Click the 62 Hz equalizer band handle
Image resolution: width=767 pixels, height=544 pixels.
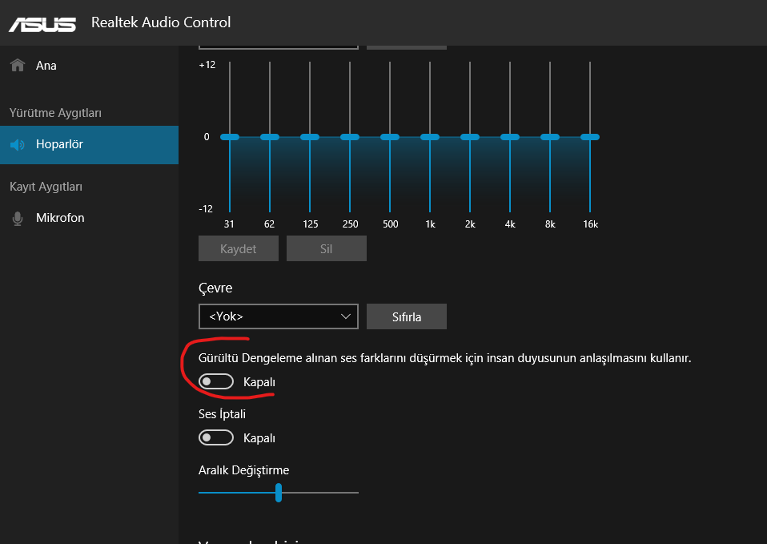pos(270,137)
